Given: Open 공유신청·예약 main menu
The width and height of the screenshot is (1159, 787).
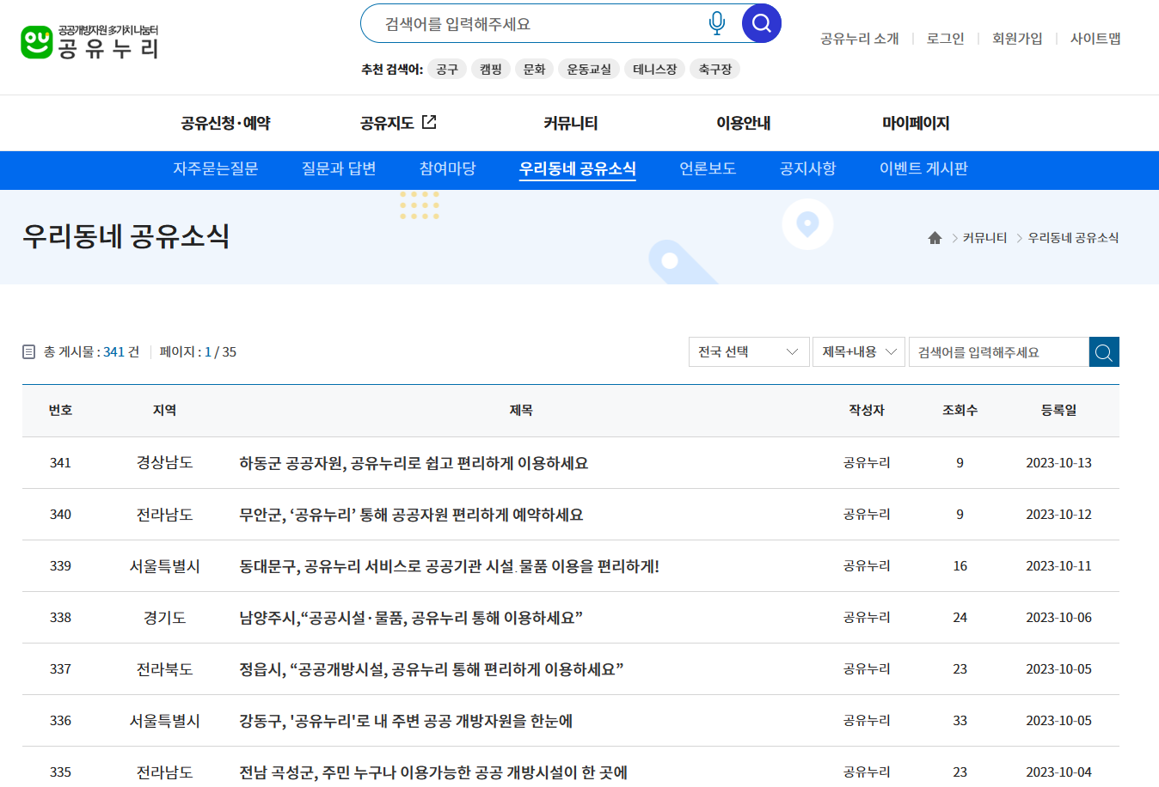Looking at the screenshot, I should click(x=225, y=123).
